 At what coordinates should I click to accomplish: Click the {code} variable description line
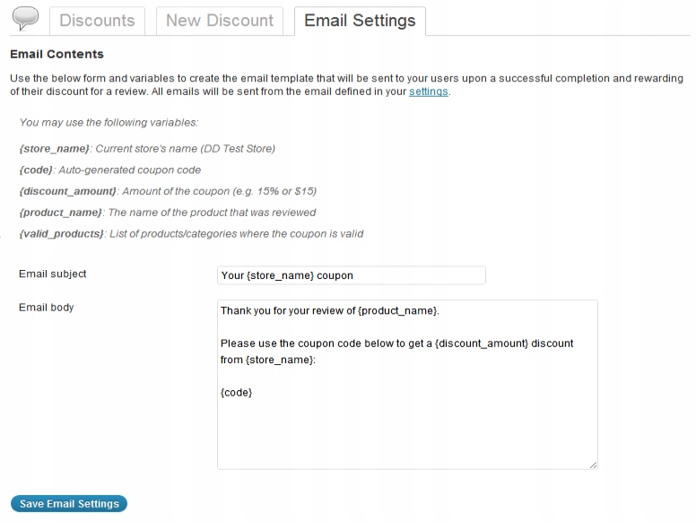(110, 170)
